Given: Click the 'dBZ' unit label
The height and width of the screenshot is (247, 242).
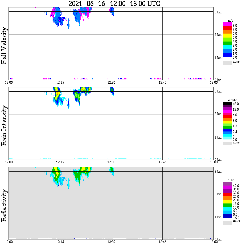Looking at the screenshot, I should click(x=231, y=180).
